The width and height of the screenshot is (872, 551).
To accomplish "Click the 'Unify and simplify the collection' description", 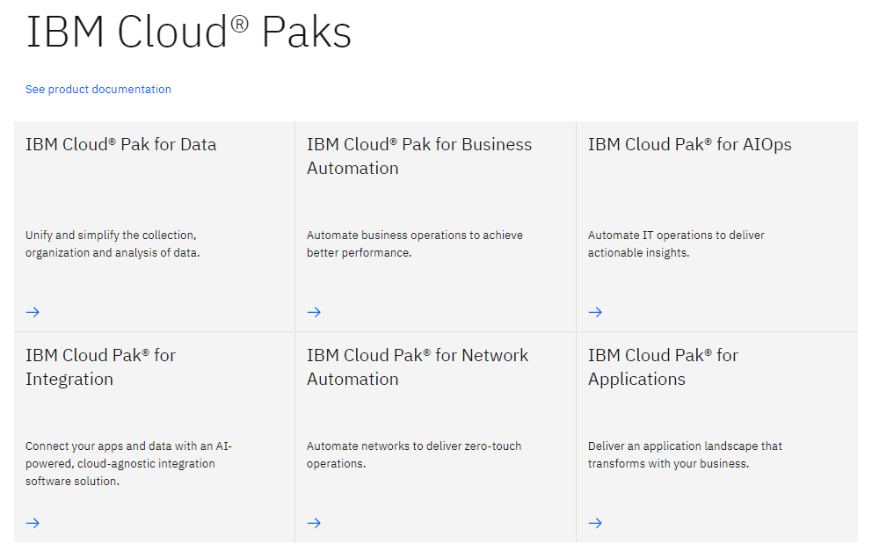I will pyautogui.click(x=113, y=244).
